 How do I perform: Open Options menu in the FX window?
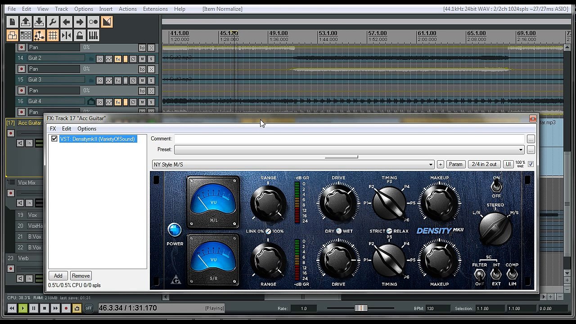87,129
